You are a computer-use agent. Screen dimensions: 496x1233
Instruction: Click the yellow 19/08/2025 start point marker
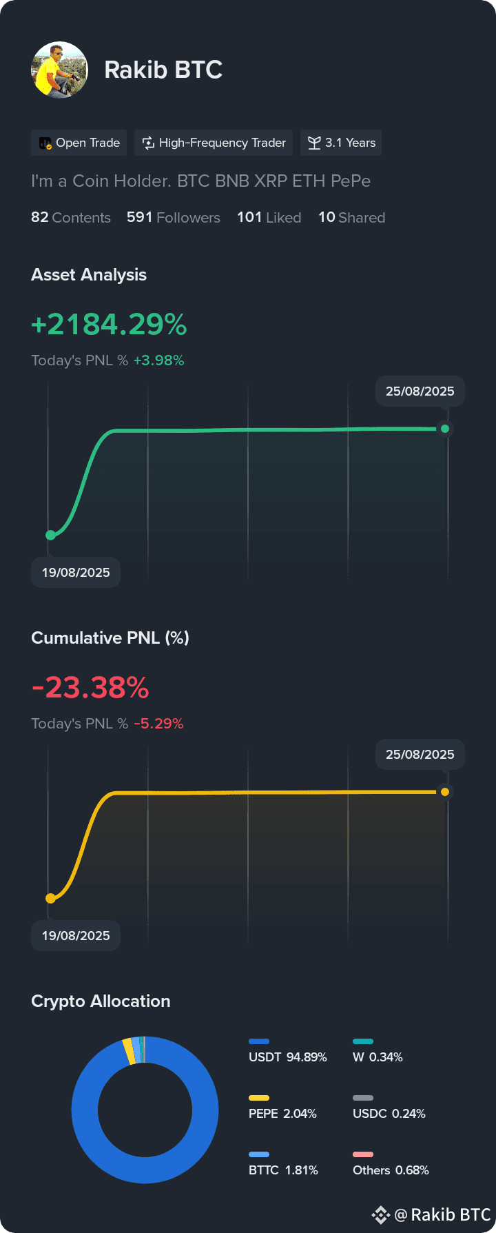coord(50,898)
